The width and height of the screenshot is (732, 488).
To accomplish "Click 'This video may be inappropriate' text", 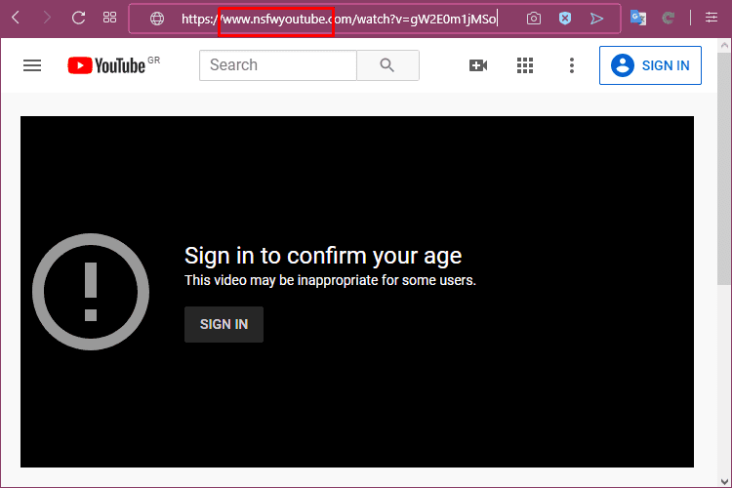I will (330, 280).
